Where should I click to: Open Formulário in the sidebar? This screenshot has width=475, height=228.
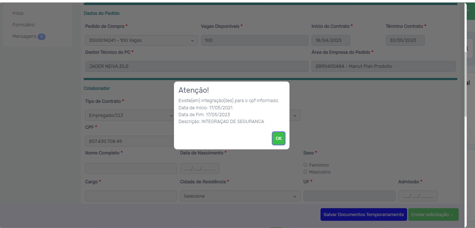click(23, 25)
